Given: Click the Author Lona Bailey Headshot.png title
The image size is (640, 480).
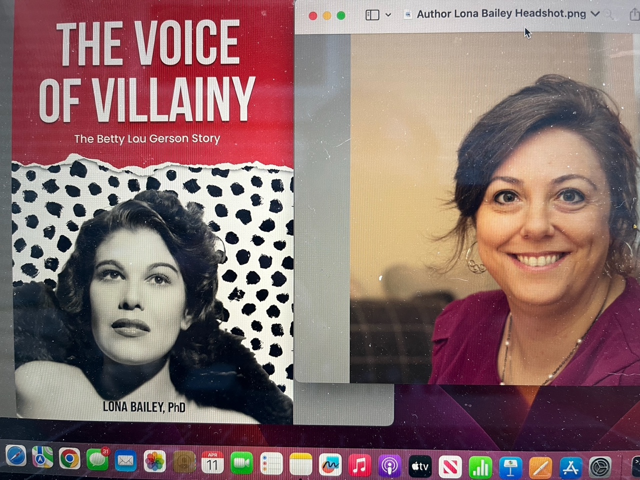Looking at the screenshot, I should [501, 13].
